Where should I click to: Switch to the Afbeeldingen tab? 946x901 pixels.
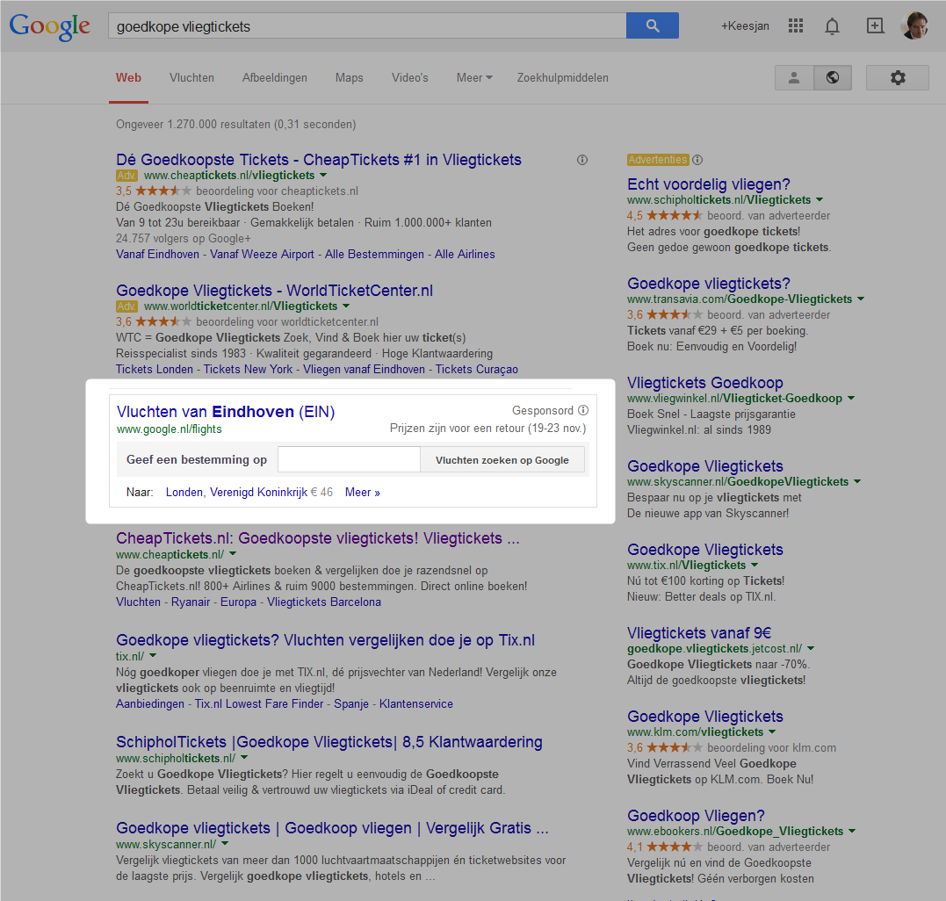coord(275,78)
